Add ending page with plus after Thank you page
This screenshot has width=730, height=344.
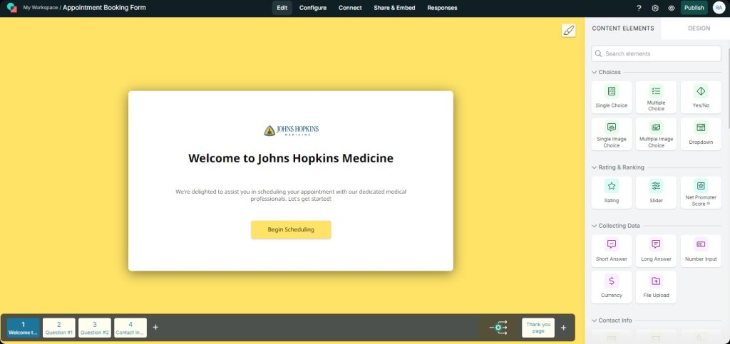[563, 328]
